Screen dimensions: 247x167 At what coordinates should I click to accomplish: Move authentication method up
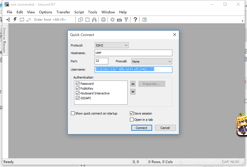[133, 84]
